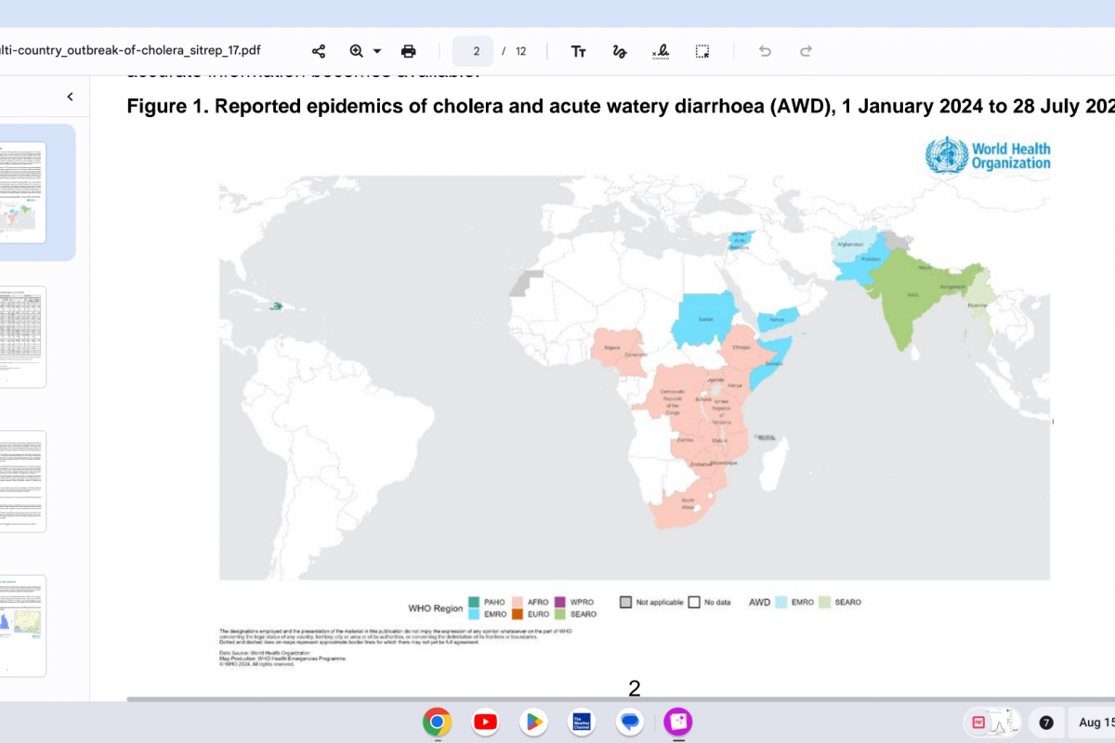Image resolution: width=1115 pixels, height=743 pixels.
Task: Click the share icon in PDF toolbar
Action: (x=319, y=51)
